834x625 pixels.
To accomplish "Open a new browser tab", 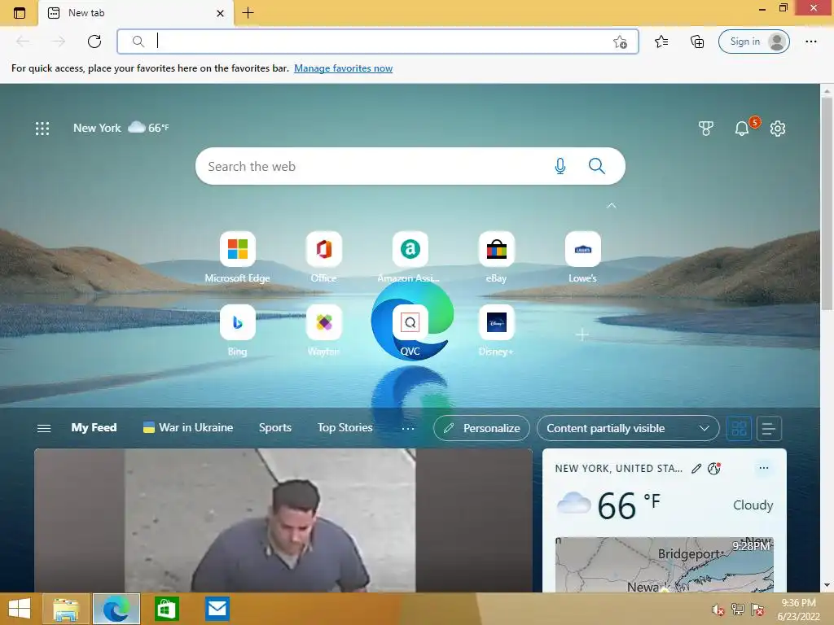I will (248, 13).
